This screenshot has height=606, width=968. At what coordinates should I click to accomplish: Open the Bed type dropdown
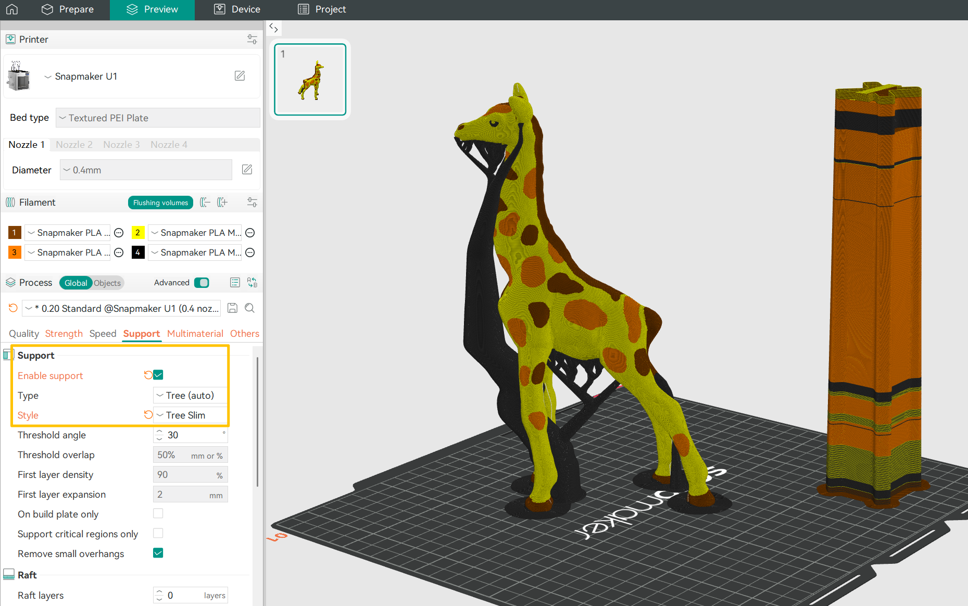click(158, 118)
